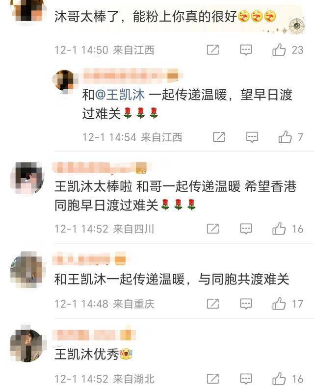Open avatar of the Sichuan commenter
This screenshot has width=314, height=386.
[x=27, y=178]
